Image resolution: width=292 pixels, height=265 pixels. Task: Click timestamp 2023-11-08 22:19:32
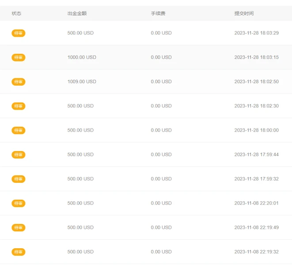pyautogui.click(x=256, y=252)
